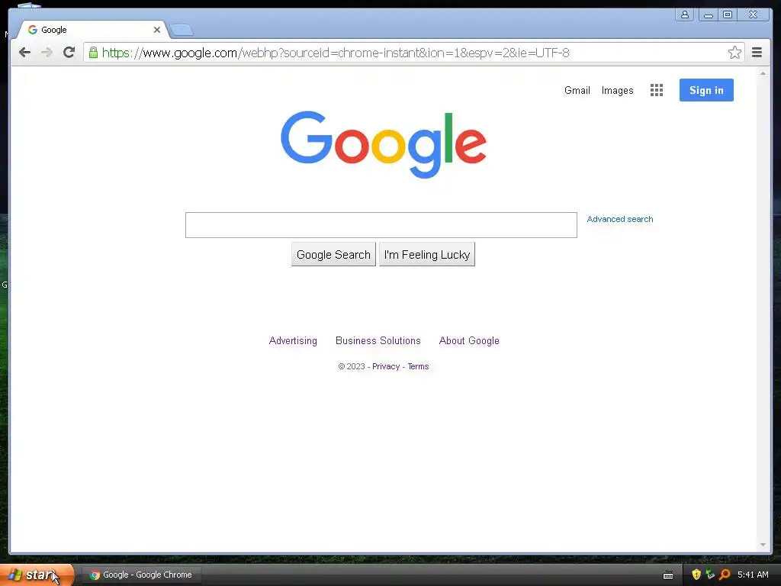781x586 pixels.
Task: Click the page scrollbar down arrow
Action: (x=763, y=545)
